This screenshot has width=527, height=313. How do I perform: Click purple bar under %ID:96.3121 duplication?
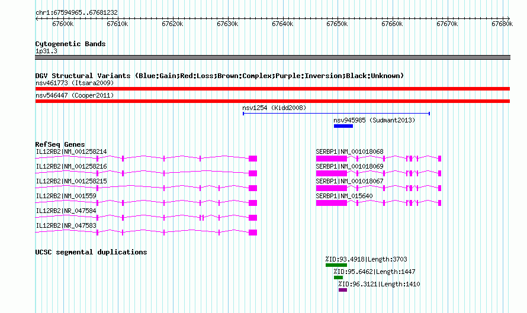coord(343,290)
